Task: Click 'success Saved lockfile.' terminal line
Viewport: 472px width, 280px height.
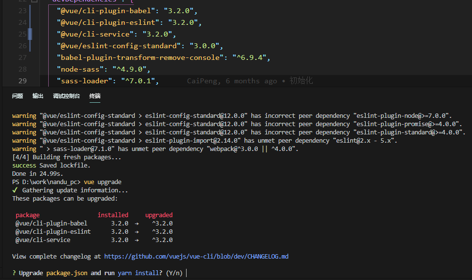Action: (x=51, y=166)
